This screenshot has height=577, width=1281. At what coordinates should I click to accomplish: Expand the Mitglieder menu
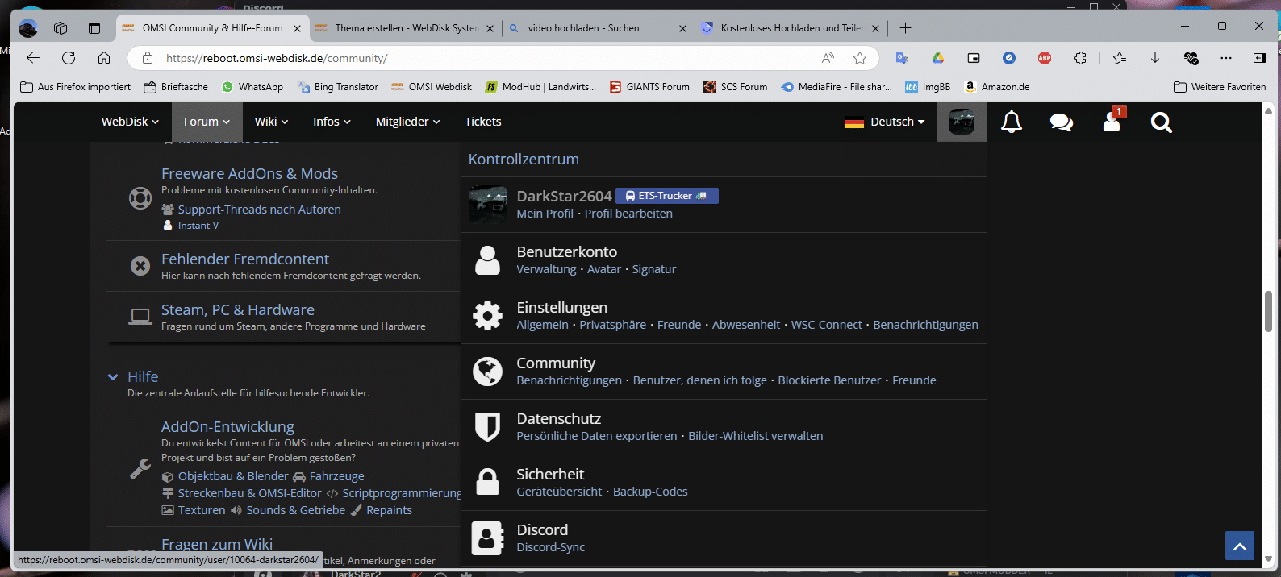(x=407, y=122)
